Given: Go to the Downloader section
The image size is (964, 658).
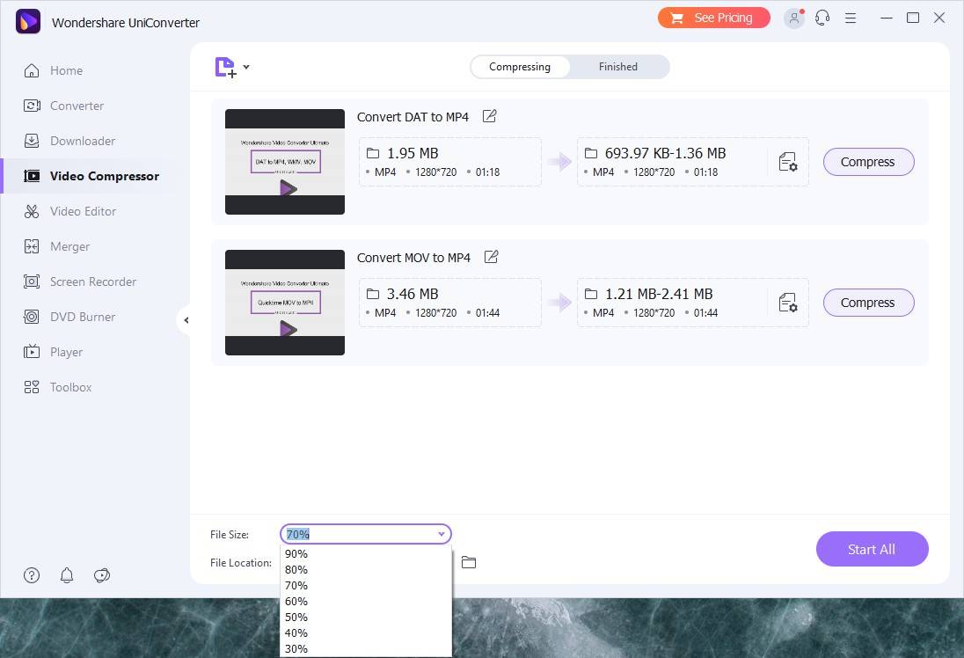Looking at the screenshot, I should 69,141.
